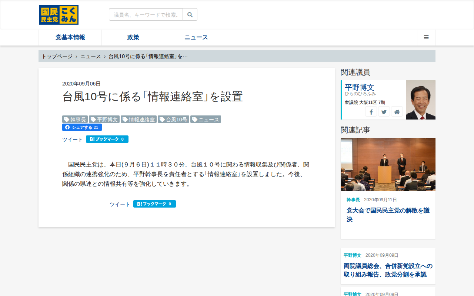Click article title 台風10号に係る情報連絡室を設置
The image size is (474, 296).
[x=153, y=97]
